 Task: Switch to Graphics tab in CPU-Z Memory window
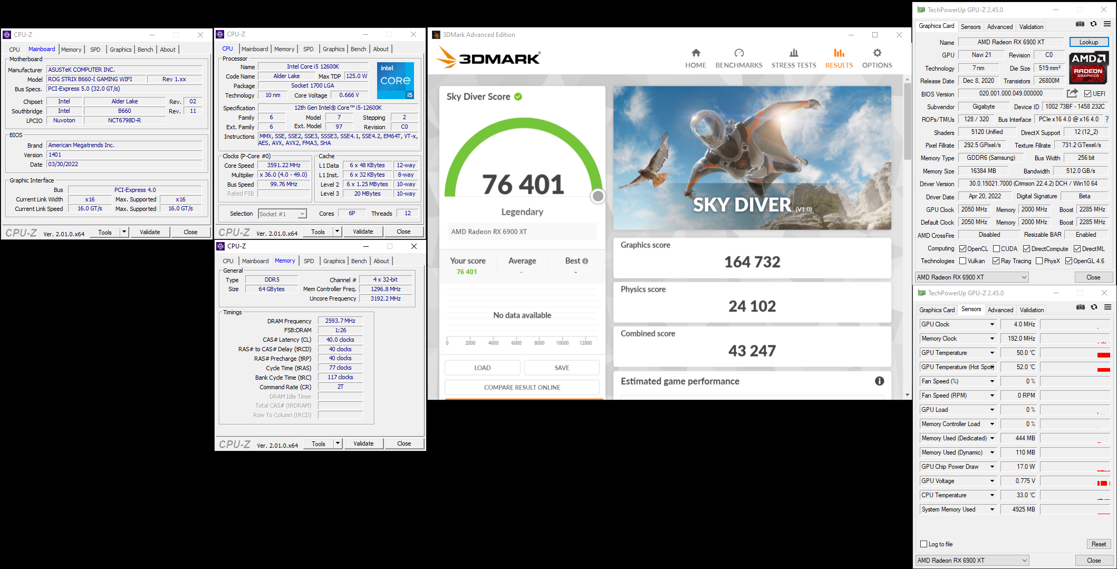334,261
